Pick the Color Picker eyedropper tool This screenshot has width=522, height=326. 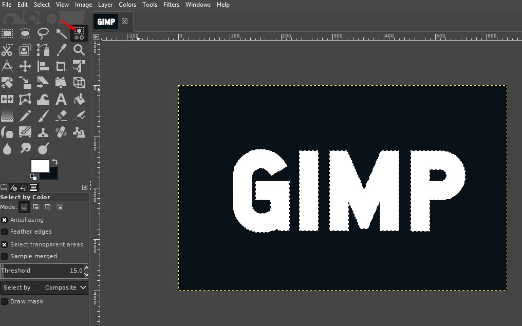(x=61, y=50)
